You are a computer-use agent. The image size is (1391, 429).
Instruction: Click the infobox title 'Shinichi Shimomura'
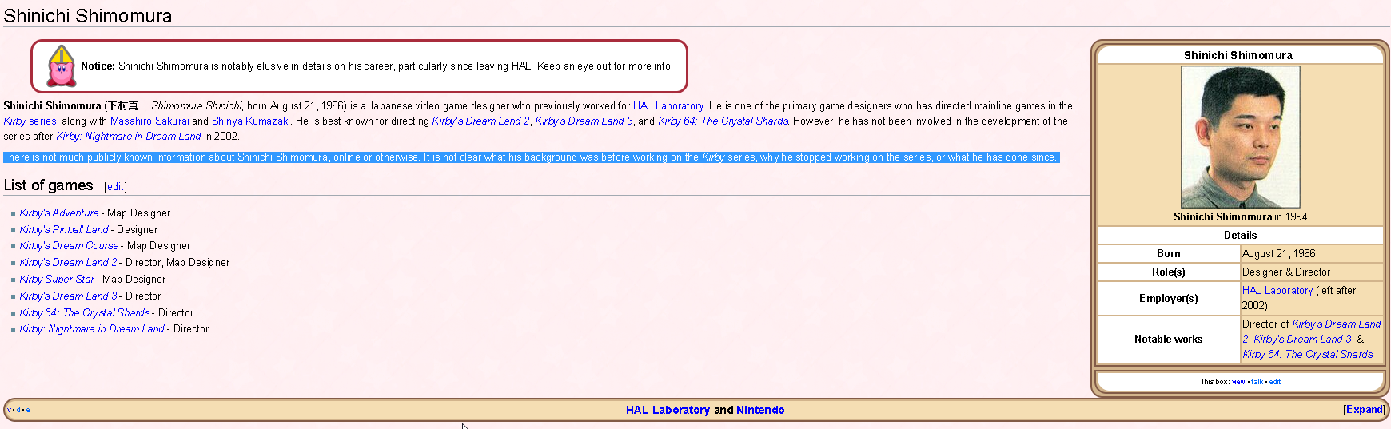point(1238,55)
